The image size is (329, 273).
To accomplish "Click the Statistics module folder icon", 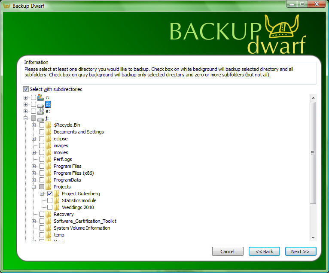I will 56,200.
